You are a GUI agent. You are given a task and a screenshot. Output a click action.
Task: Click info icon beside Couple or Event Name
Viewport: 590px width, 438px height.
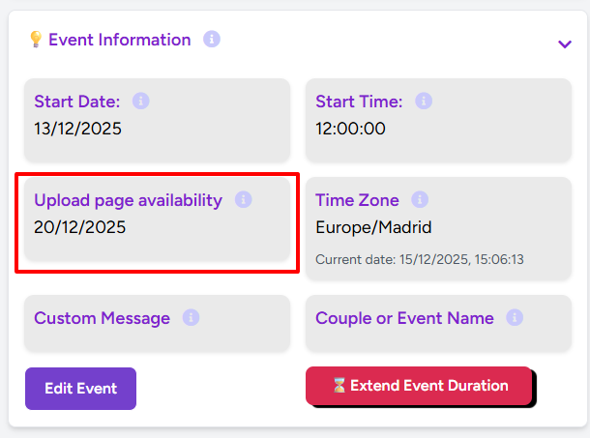click(515, 318)
